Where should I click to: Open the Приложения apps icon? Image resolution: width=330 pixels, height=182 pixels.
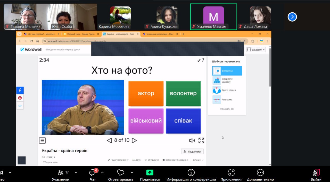coord(231,172)
